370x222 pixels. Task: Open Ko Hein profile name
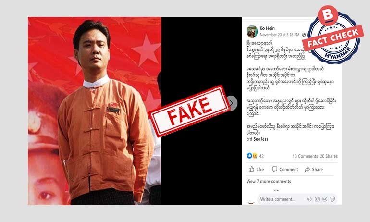tap(267, 28)
